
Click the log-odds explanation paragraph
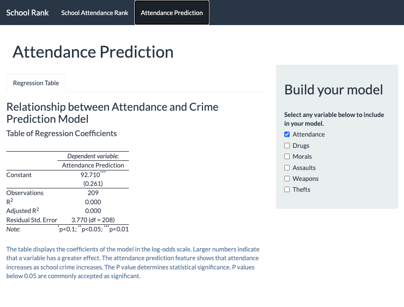coord(133,263)
